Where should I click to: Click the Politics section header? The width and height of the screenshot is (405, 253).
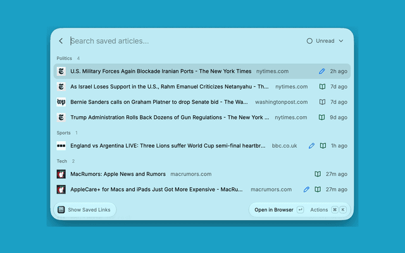[x=65, y=58]
